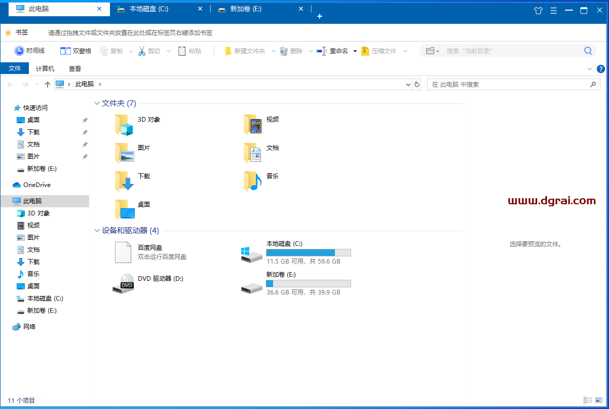Viewport: 609px width, 409px height.
Task: Open the 计算机 ribbon tab
Action: pos(45,68)
